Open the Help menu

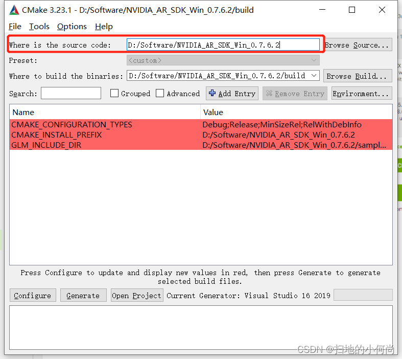104,27
